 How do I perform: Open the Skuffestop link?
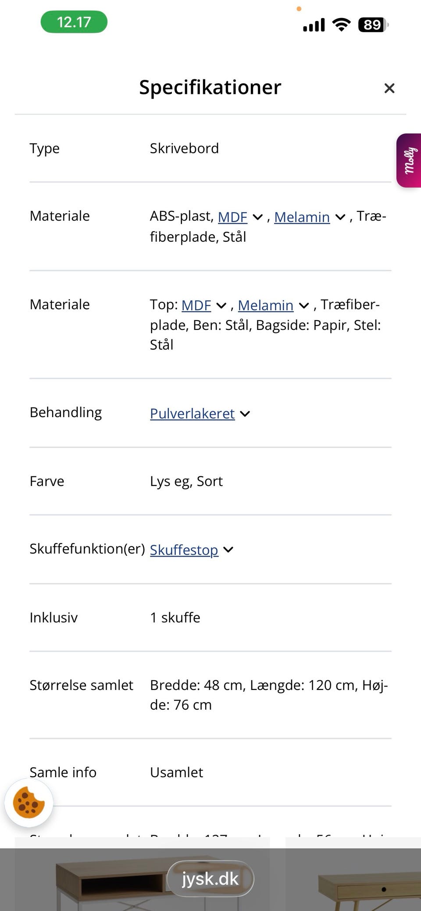pyautogui.click(x=184, y=550)
